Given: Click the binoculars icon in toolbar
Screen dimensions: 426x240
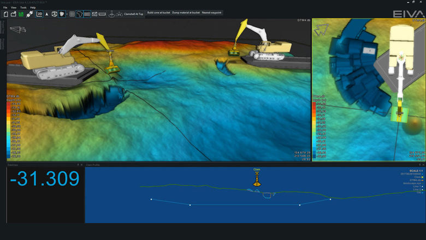Looking at the screenshot, I should point(119,14).
